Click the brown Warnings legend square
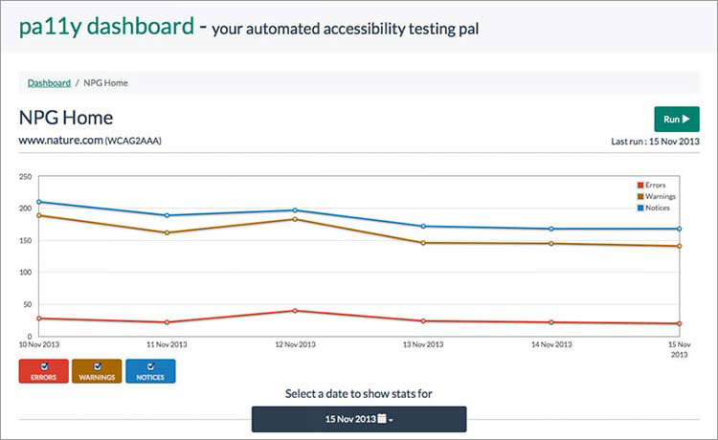 (x=640, y=196)
